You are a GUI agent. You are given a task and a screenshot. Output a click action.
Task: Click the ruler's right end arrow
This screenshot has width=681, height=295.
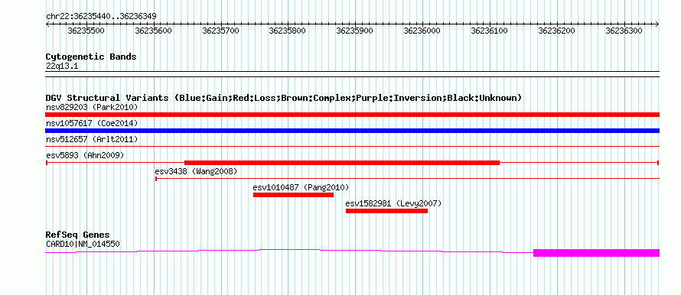(657, 24)
